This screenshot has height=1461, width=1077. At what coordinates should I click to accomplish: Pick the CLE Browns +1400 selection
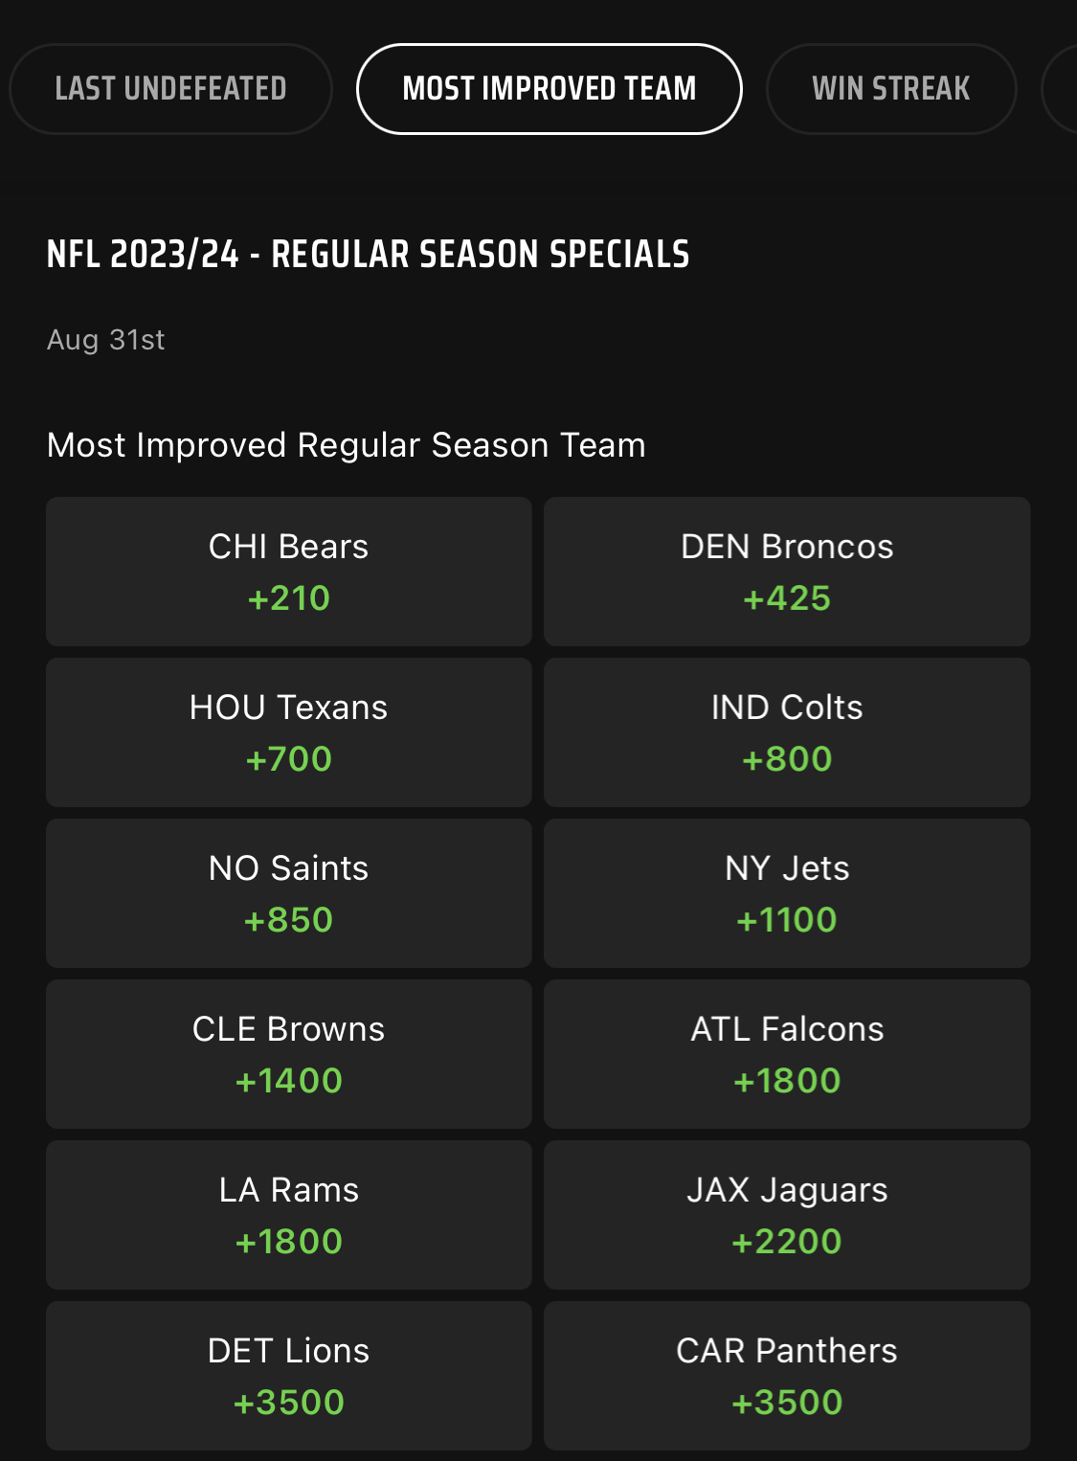point(288,1054)
